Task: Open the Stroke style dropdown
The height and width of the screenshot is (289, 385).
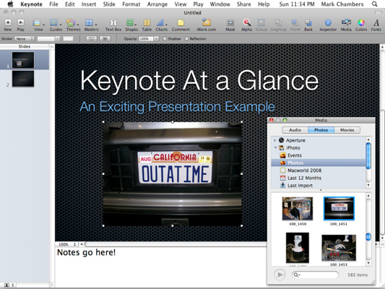Action: coord(25,39)
